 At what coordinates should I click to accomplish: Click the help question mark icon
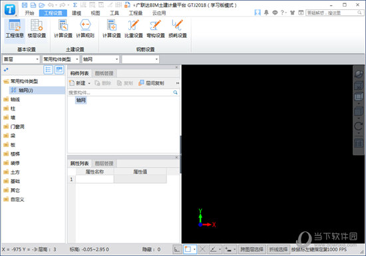click(282, 13)
